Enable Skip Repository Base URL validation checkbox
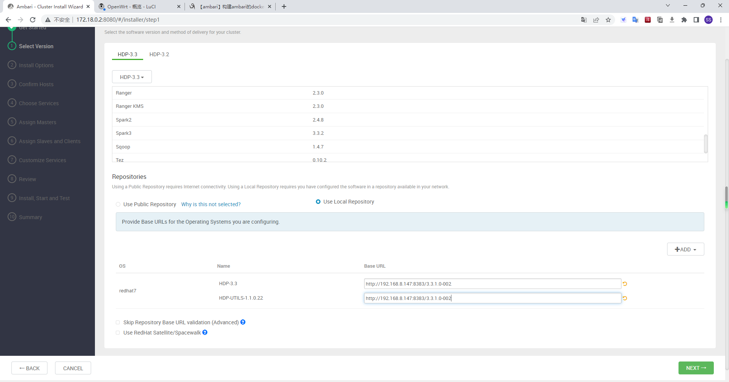The width and height of the screenshot is (729, 382). point(118,322)
